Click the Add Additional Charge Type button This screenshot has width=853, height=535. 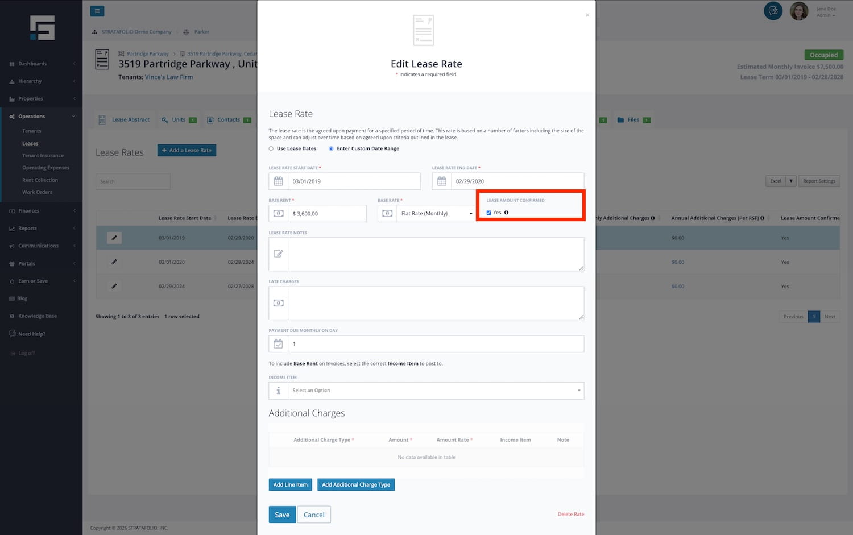coord(355,485)
